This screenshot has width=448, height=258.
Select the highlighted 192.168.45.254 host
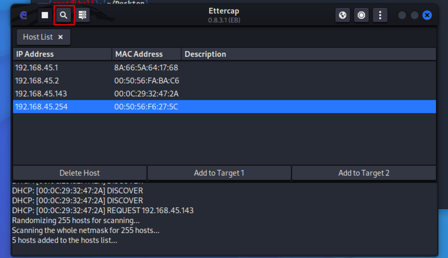[x=41, y=107]
